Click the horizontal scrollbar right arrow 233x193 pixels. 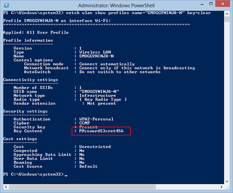[x=222, y=187]
